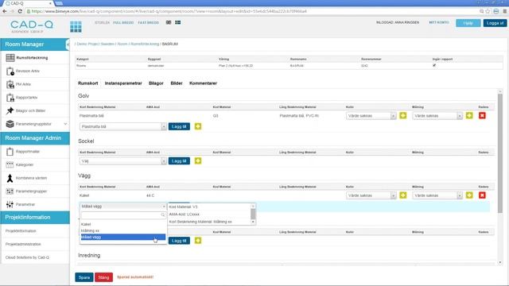Open the Sockel material dropdown
This screenshot has height=286, width=509.
[x=122, y=160]
